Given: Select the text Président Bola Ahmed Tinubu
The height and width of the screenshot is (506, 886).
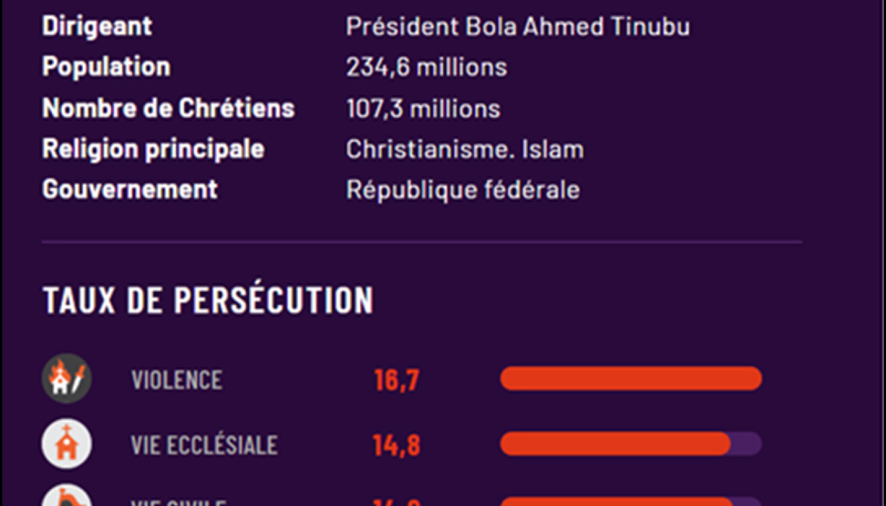Looking at the screenshot, I should (517, 26).
